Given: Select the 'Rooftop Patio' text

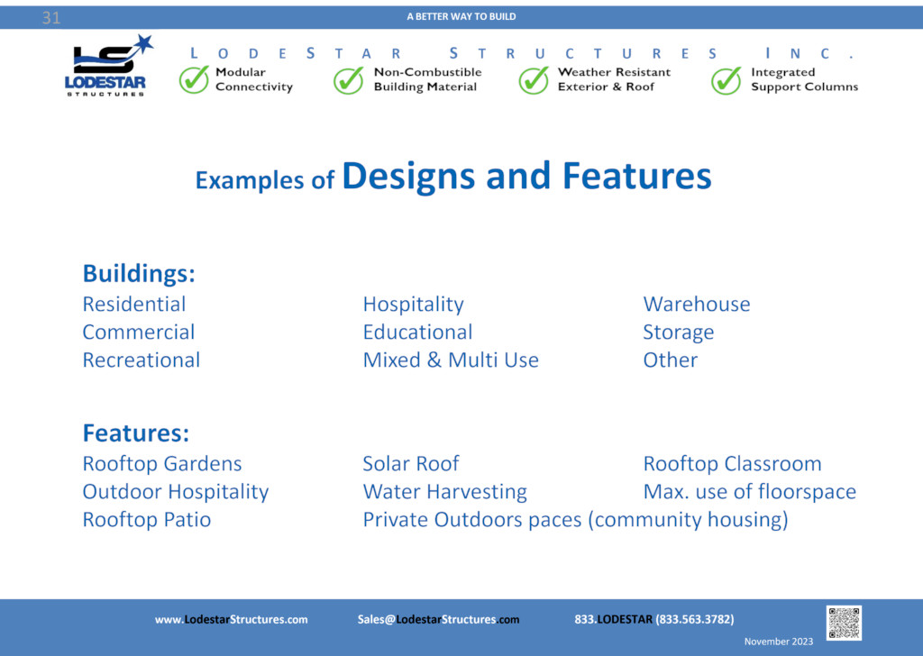Looking at the screenshot, I should pos(147,520).
